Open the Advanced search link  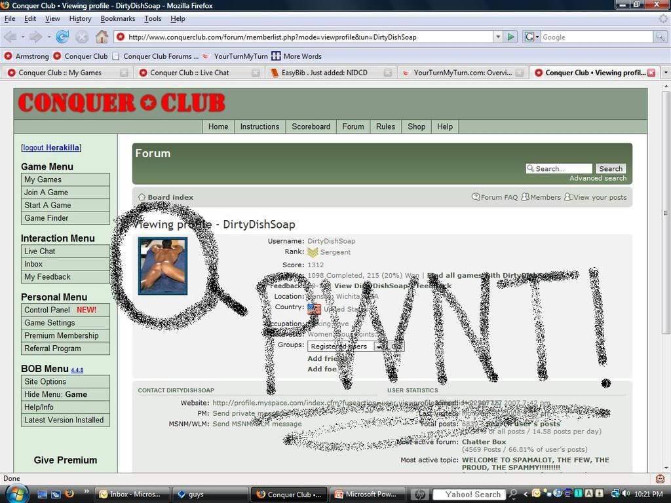598,178
